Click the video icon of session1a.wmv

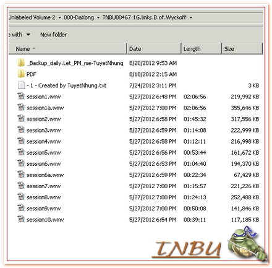click(x=21, y=108)
